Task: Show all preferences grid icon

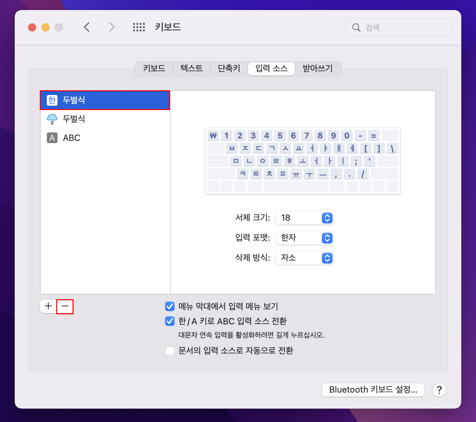Action: [x=139, y=27]
